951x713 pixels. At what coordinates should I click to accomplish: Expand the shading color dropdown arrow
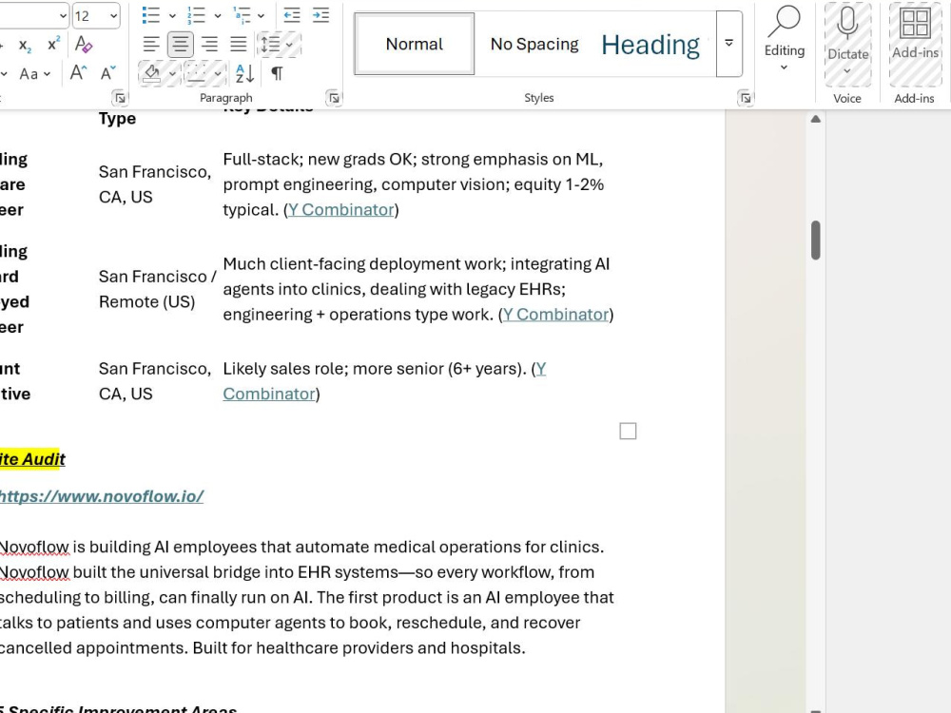(172, 74)
